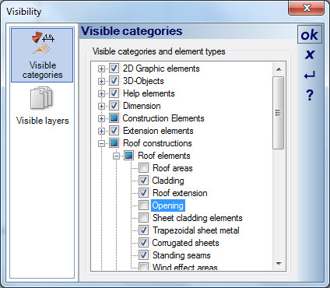Expand the Dimension tree node

(x=101, y=106)
